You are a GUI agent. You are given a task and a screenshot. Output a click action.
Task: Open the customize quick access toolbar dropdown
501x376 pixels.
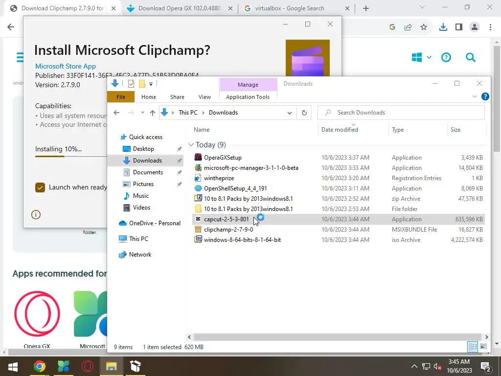click(x=151, y=84)
